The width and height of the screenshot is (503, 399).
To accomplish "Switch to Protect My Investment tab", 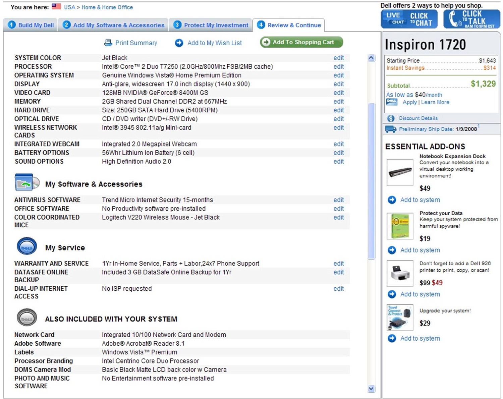I will [x=211, y=25].
